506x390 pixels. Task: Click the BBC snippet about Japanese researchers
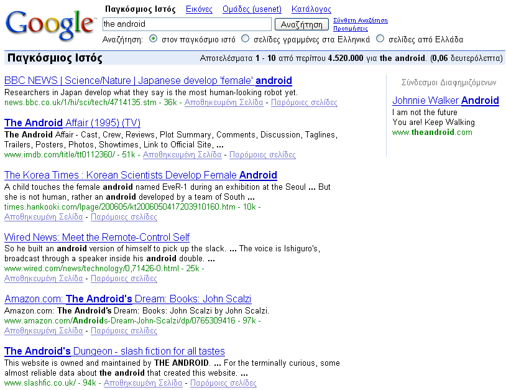[151, 93]
